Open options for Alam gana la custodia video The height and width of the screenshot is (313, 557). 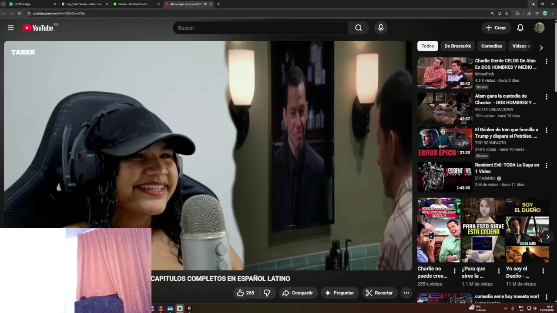pyautogui.click(x=546, y=97)
